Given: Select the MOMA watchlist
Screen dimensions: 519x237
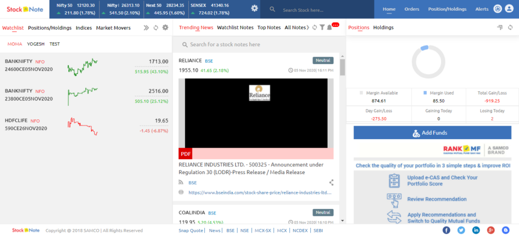Looking at the screenshot, I should [x=15, y=43].
